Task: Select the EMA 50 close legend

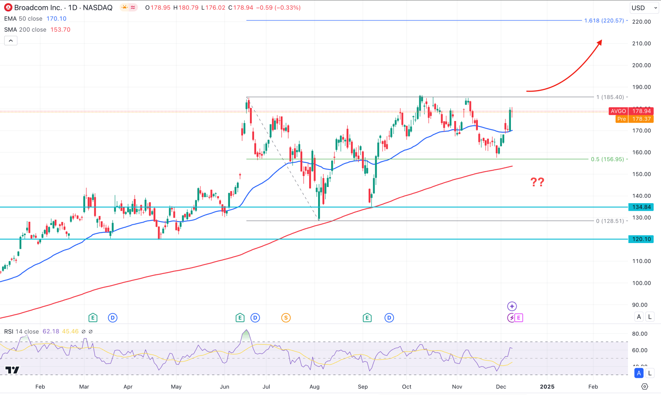Action: coord(23,19)
